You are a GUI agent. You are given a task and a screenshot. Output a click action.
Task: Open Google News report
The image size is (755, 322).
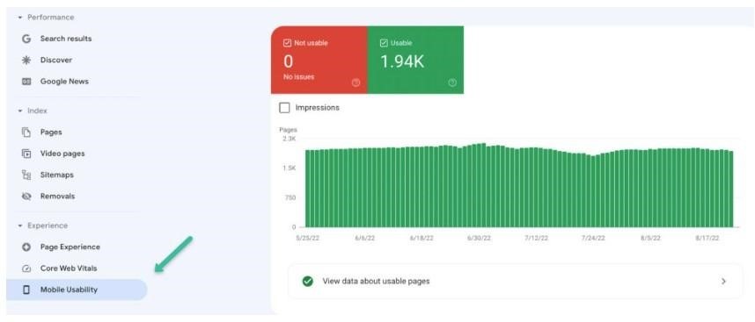(x=64, y=82)
